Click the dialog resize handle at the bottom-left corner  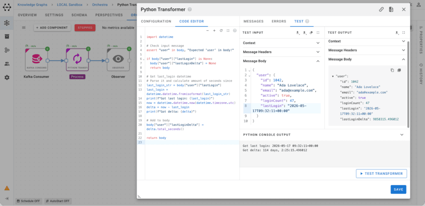139,196
